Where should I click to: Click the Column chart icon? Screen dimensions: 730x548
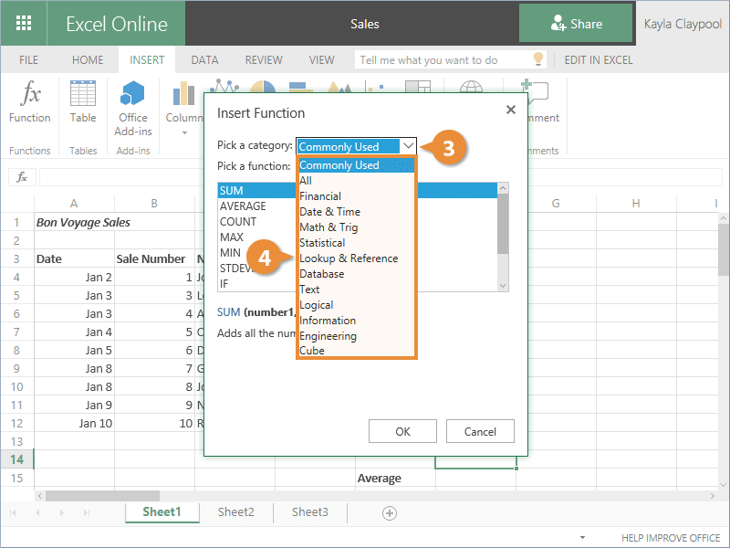click(183, 94)
